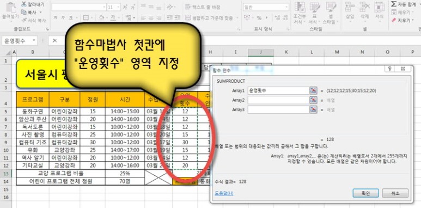
Task: Open Format as Table (표 서식)
Action: 314,13
